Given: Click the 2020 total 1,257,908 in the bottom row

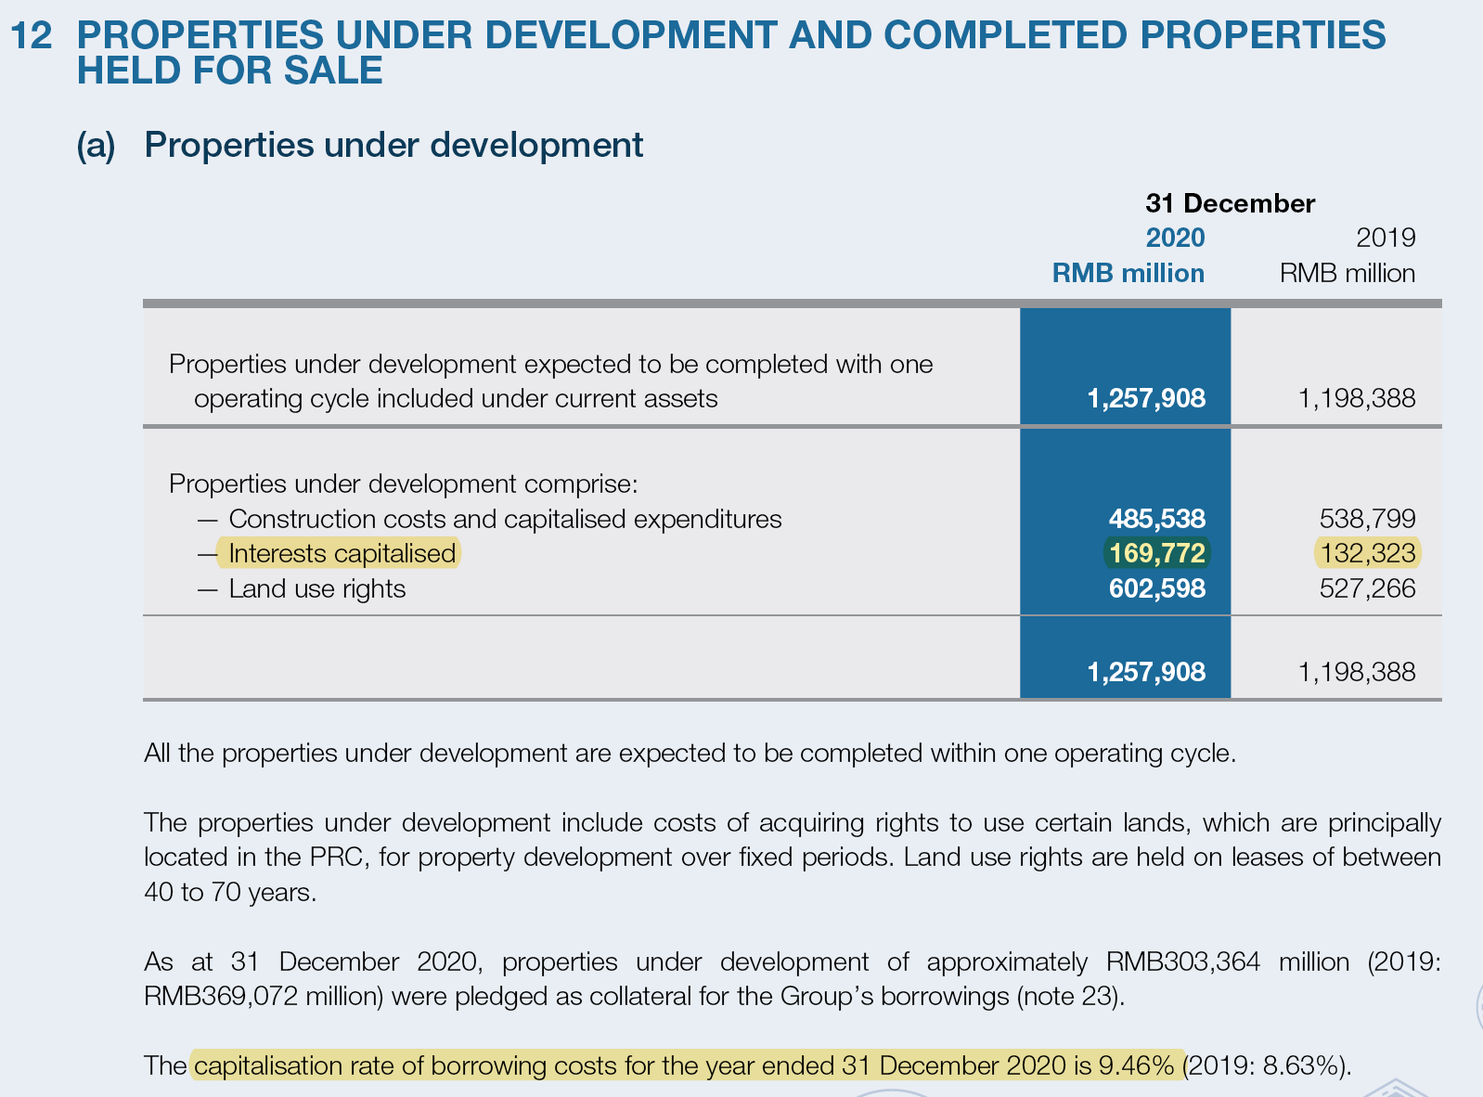Looking at the screenshot, I should pyautogui.click(x=1146, y=672).
